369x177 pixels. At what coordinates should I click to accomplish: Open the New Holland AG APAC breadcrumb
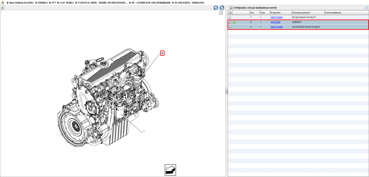coord(21,3)
